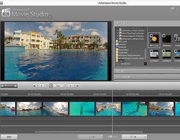
Task: Select the first GOPR video thumbnail
Action: (154, 56)
